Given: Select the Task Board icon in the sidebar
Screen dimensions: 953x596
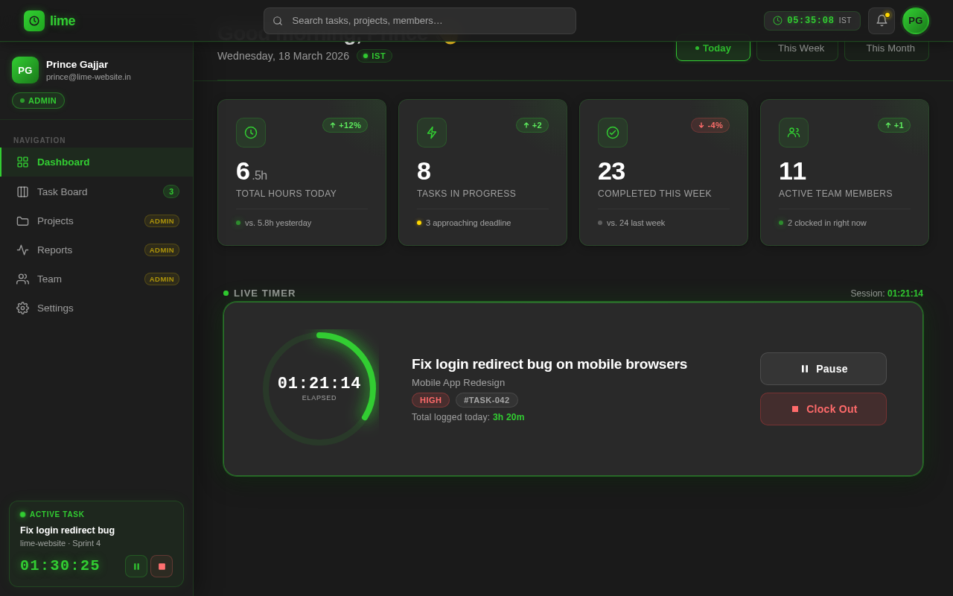Looking at the screenshot, I should [22, 191].
